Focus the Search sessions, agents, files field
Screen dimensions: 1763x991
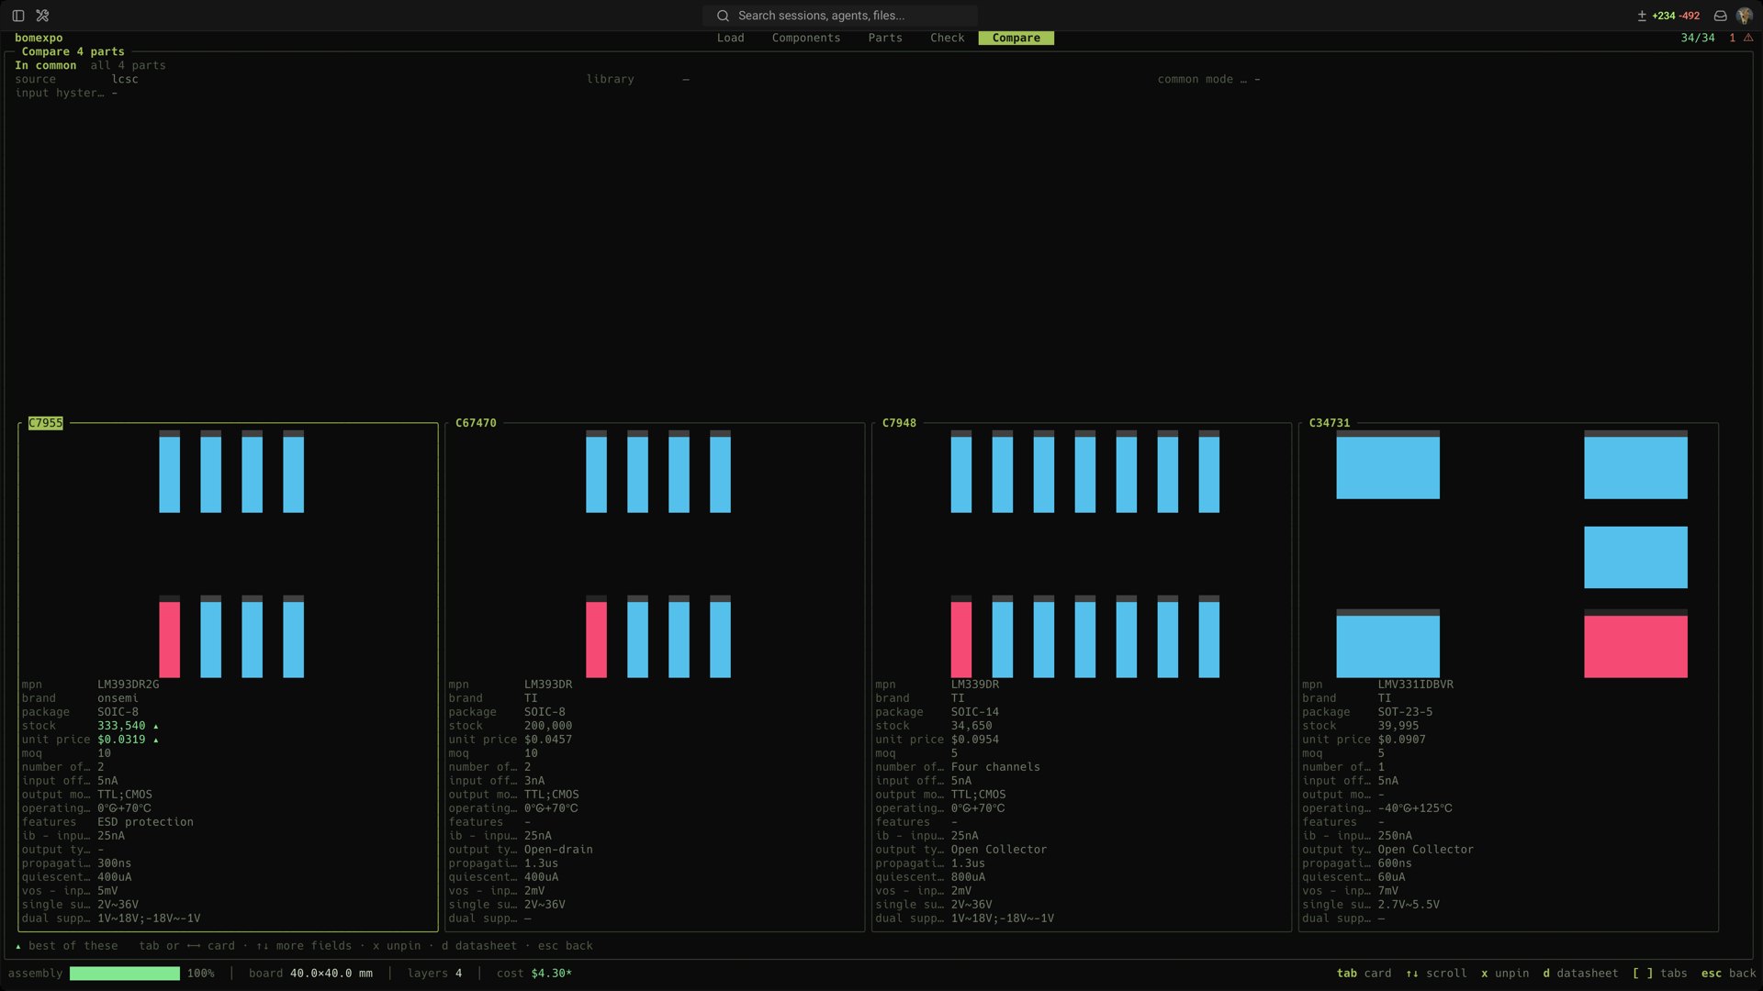(x=840, y=16)
